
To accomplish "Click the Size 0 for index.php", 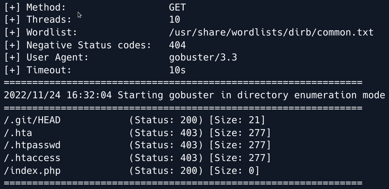I will [x=234, y=171].
